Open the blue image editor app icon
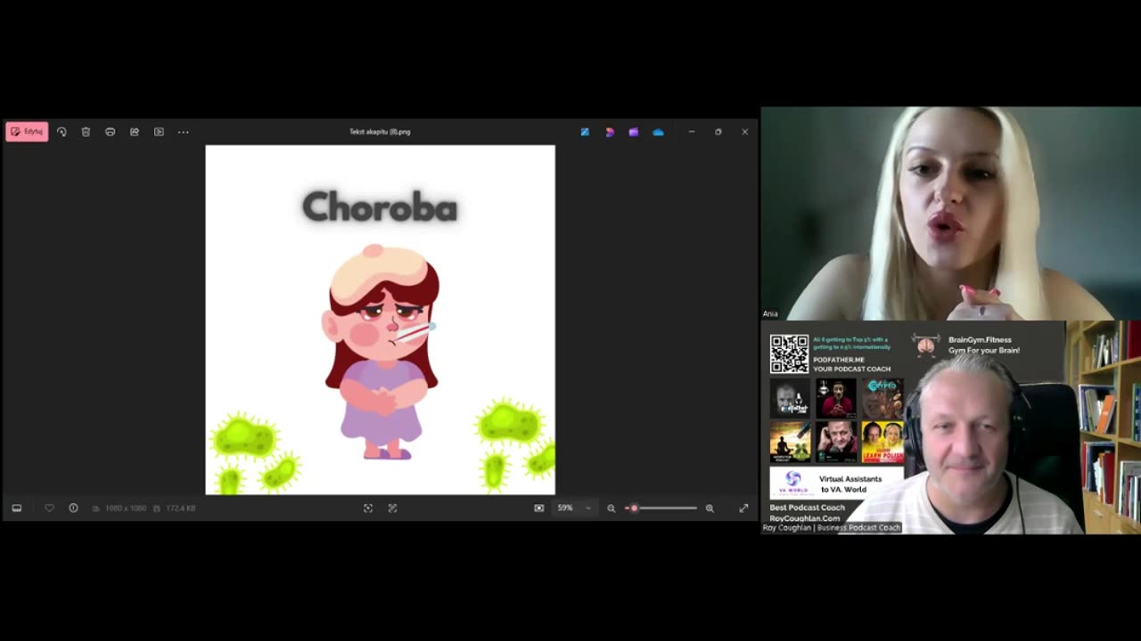Viewport: 1141px width, 641px height. coord(585,132)
